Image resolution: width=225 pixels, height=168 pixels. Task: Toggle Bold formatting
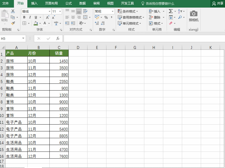tap(24, 17)
